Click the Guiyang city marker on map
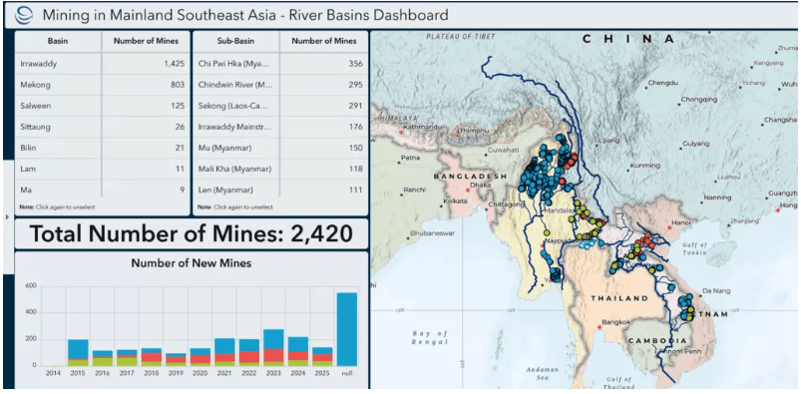 point(680,149)
